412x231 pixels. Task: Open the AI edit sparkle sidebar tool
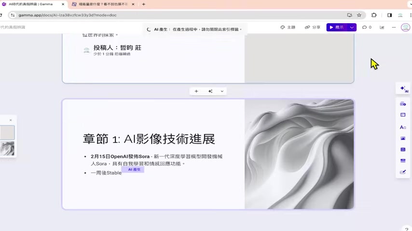[404, 89]
